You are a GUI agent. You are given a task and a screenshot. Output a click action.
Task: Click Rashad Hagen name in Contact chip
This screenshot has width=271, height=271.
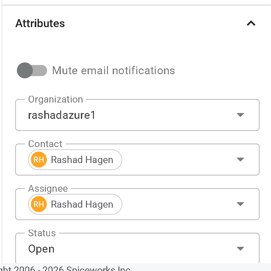click(x=82, y=160)
